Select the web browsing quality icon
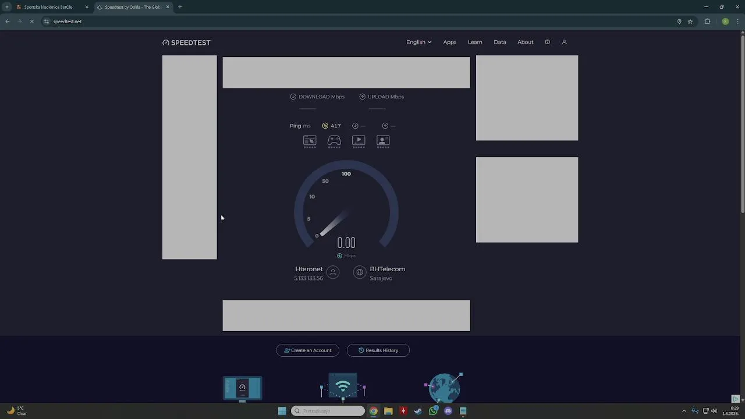The height and width of the screenshot is (419, 745). 310,141
